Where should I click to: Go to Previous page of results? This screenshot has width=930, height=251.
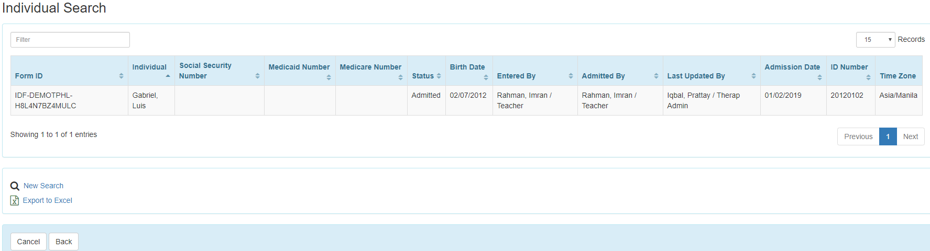858,136
